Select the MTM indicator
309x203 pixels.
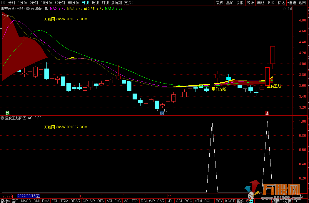point(198,201)
